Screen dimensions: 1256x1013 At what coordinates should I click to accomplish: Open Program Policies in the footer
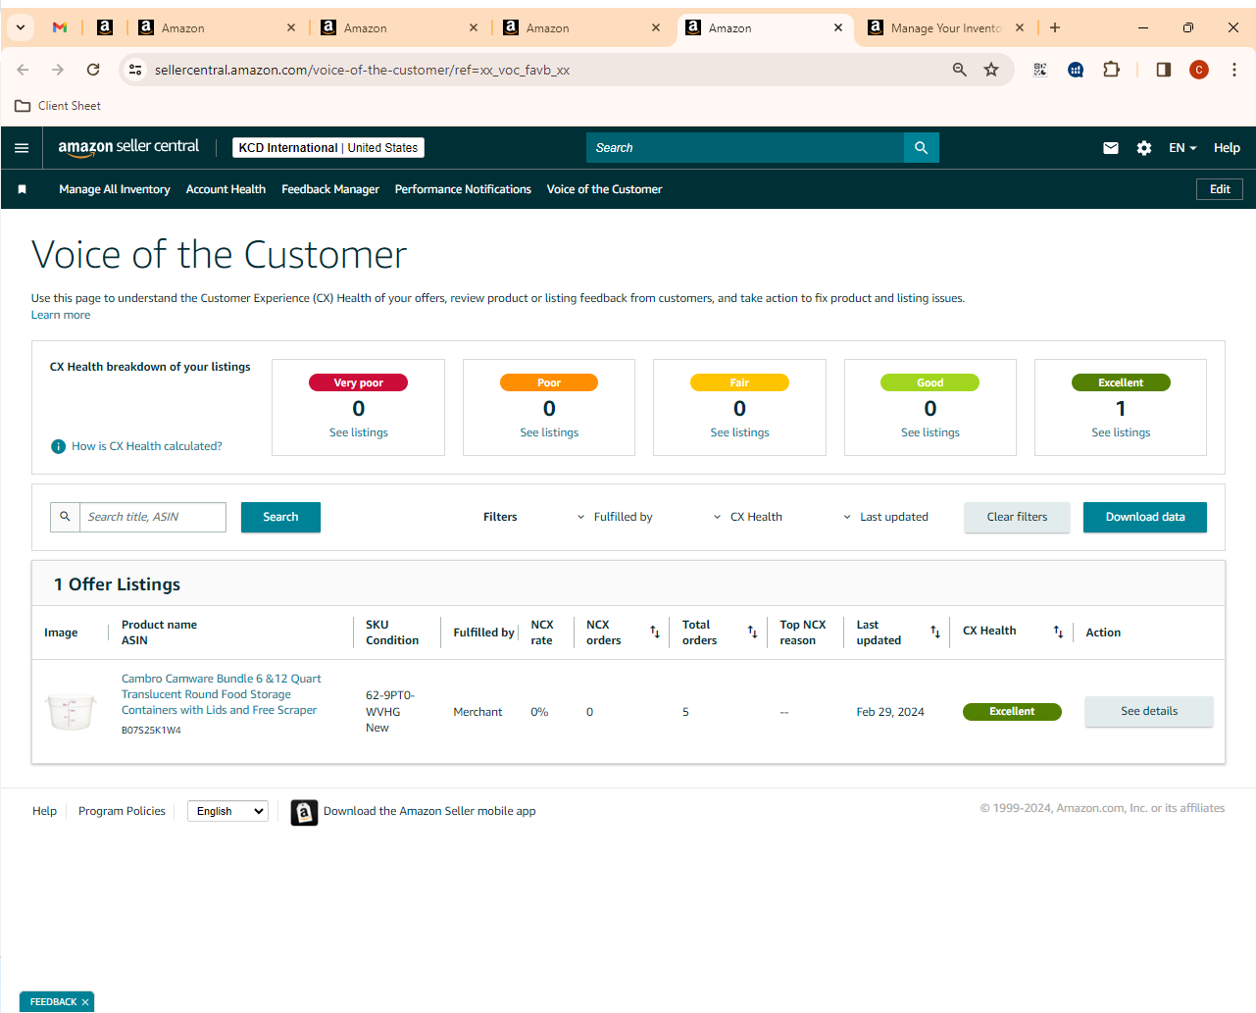(122, 811)
